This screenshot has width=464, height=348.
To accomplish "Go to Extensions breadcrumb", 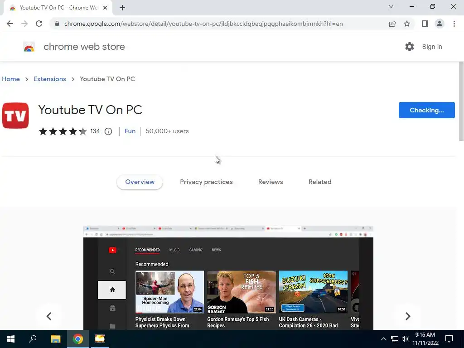I will [50, 79].
